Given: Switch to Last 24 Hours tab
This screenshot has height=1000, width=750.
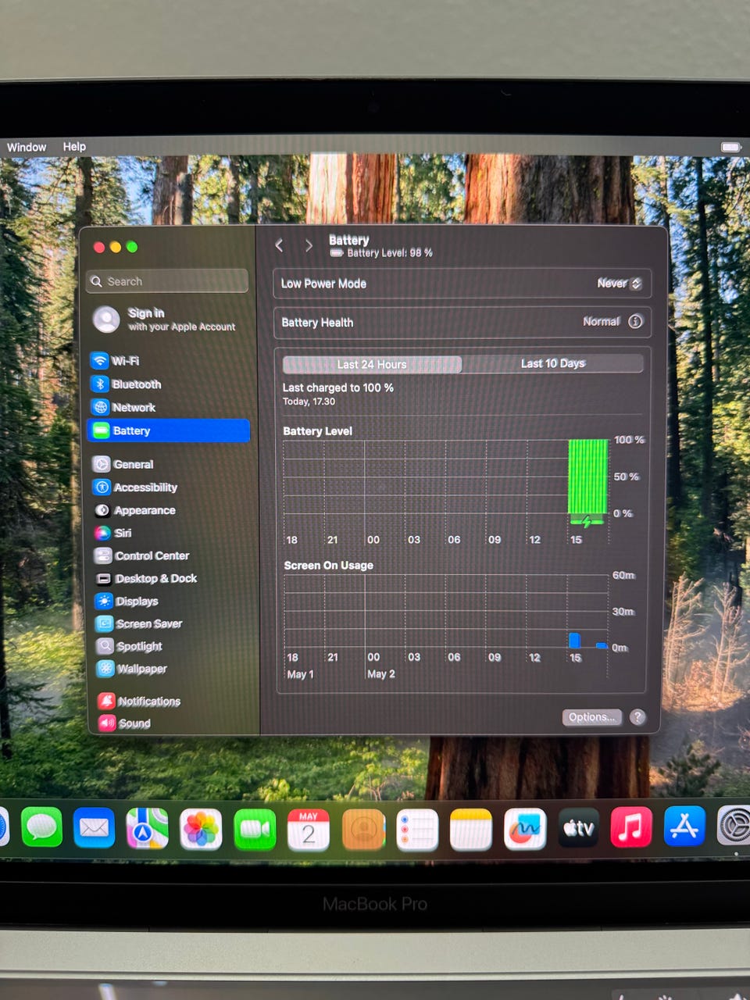Looking at the screenshot, I should [372, 364].
